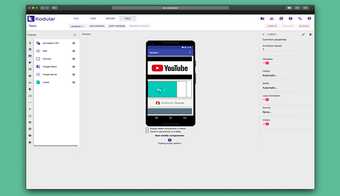Select the AdMob by Google banner
Viewport: 340px width, 196px height.
(x=170, y=103)
